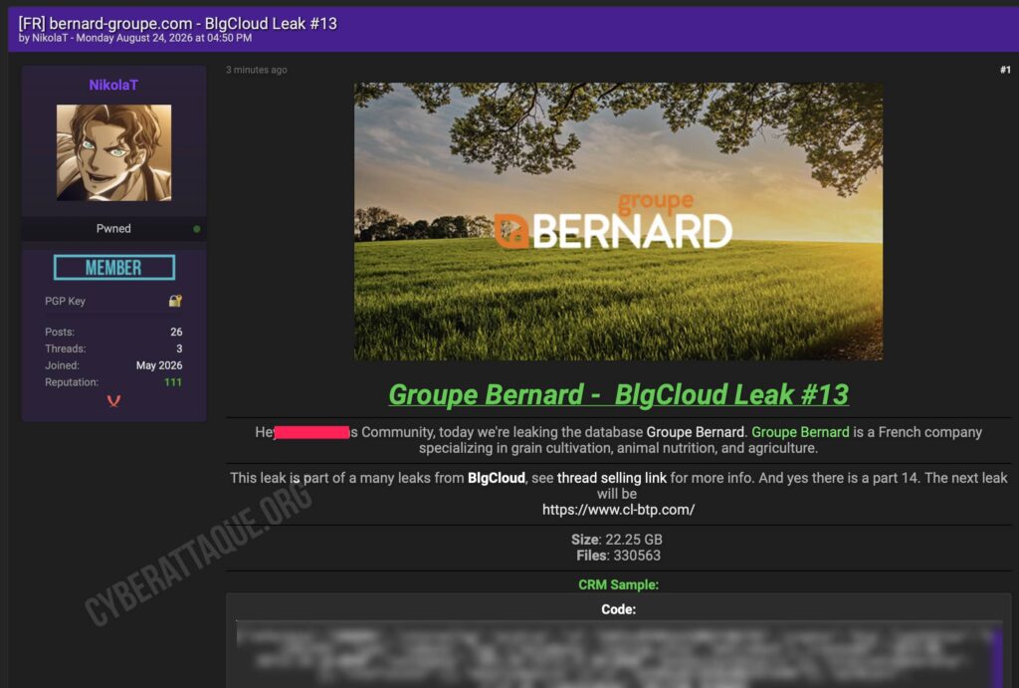The width and height of the screenshot is (1019, 688).
Task: Visit the https://www.cl-btp.com/ link
Action: [619, 510]
